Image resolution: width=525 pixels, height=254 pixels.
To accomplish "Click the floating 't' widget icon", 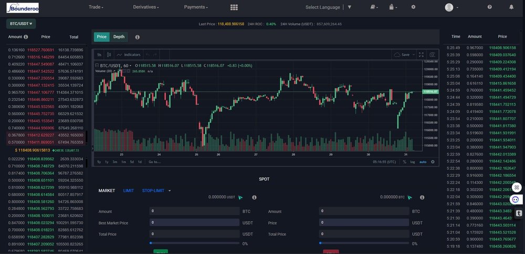I will point(519,213).
